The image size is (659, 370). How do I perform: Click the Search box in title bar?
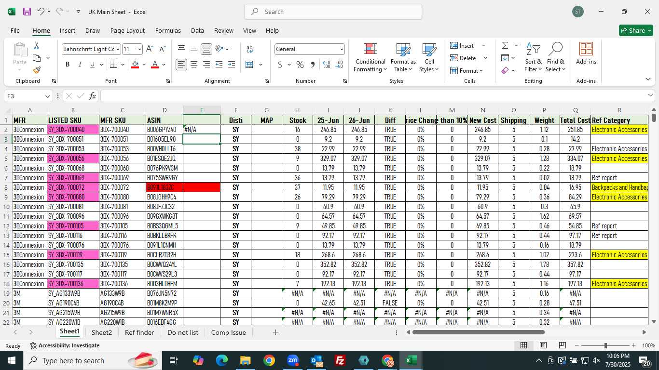[x=333, y=12]
